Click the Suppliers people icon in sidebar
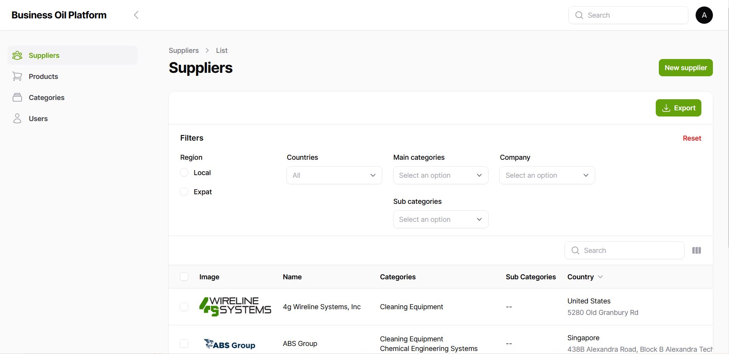This screenshot has width=729, height=354. (17, 56)
